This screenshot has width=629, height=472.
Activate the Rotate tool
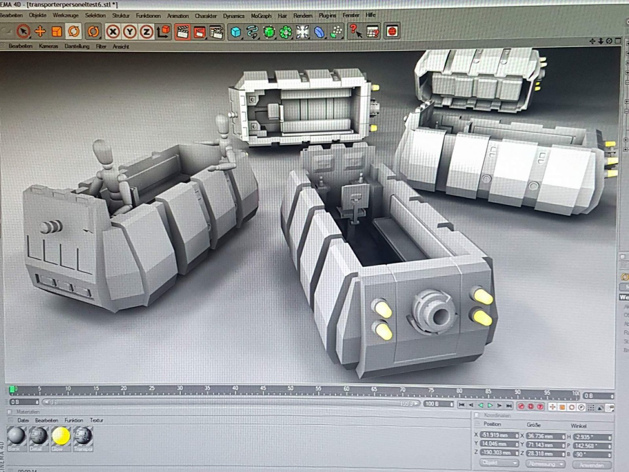click(x=74, y=31)
